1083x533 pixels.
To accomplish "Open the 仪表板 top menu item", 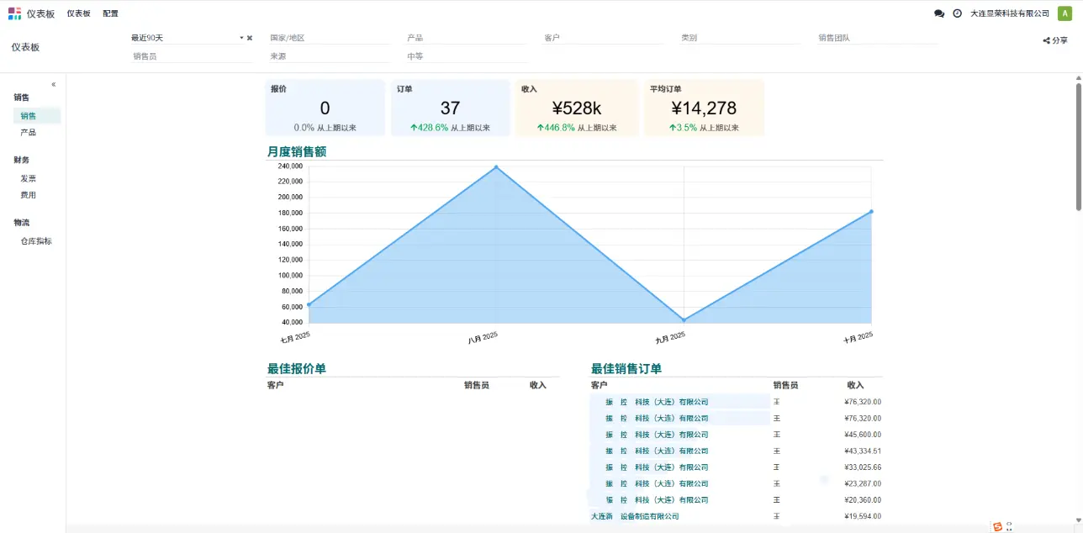I will coord(79,13).
